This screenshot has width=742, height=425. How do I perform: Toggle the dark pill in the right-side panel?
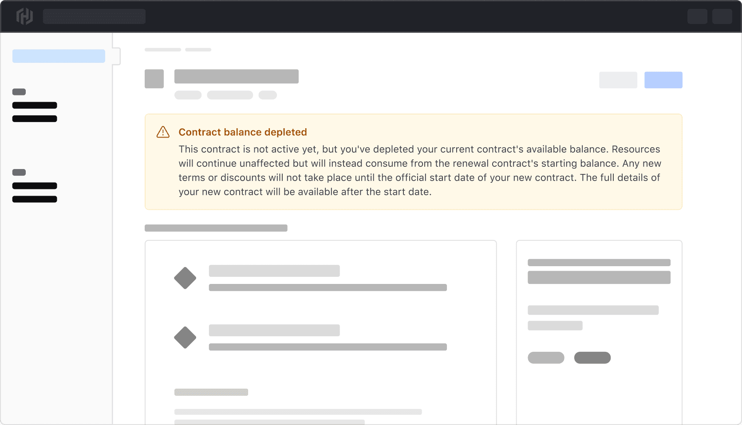pos(592,358)
